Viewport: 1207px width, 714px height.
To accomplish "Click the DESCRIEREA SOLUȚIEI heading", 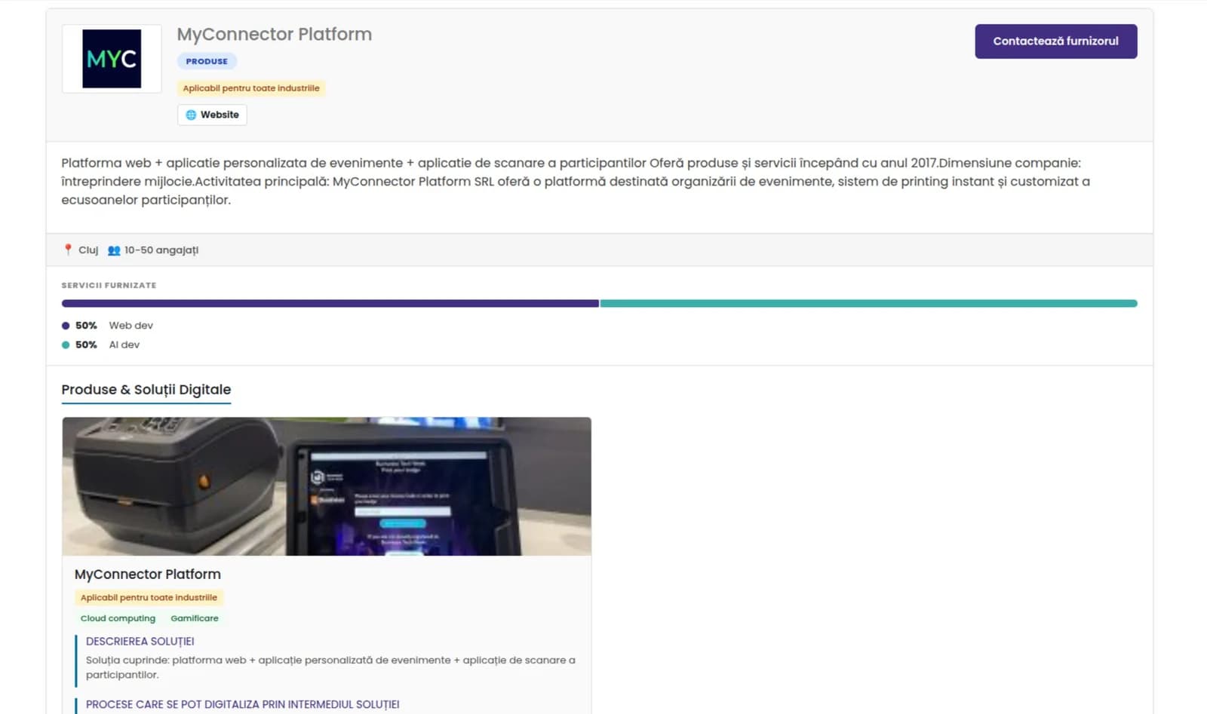I will pyautogui.click(x=140, y=642).
